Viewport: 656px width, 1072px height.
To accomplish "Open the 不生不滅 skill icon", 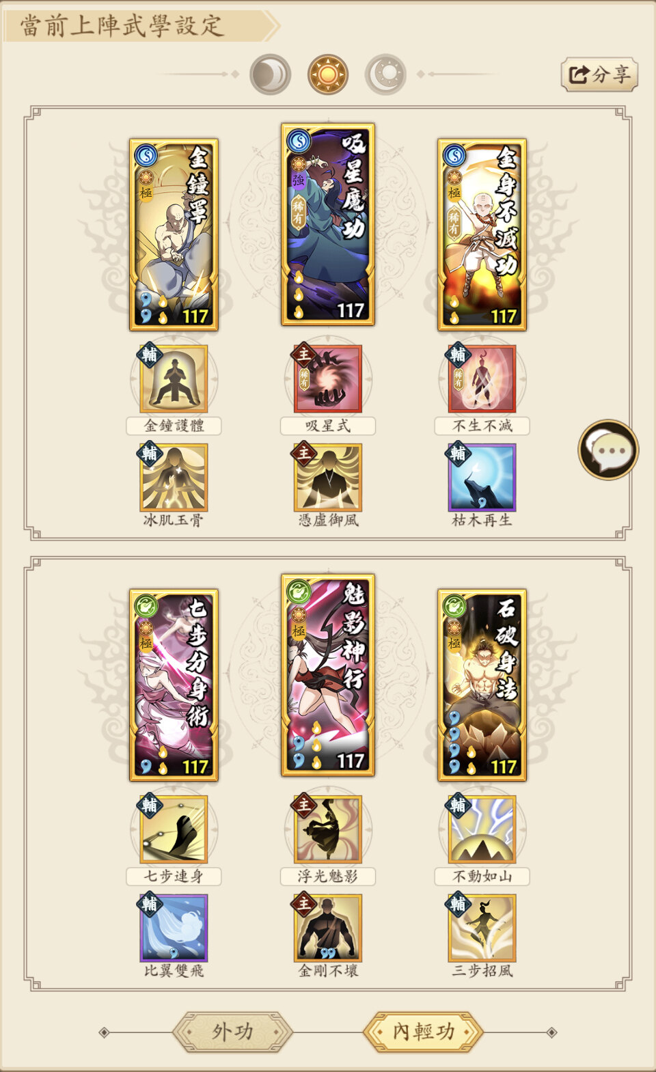I will click(482, 379).
